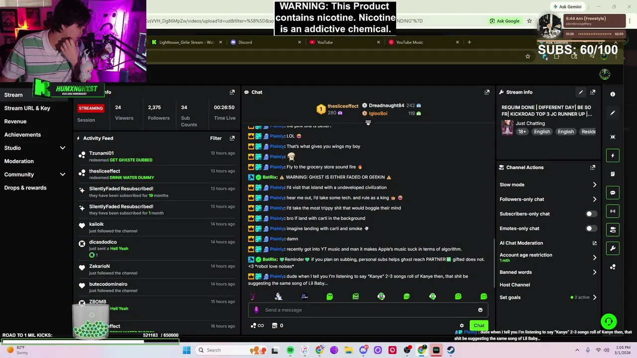Expand the Community sidebar section
This screenshot has height=358, width=637.
(x=63, y=175)
